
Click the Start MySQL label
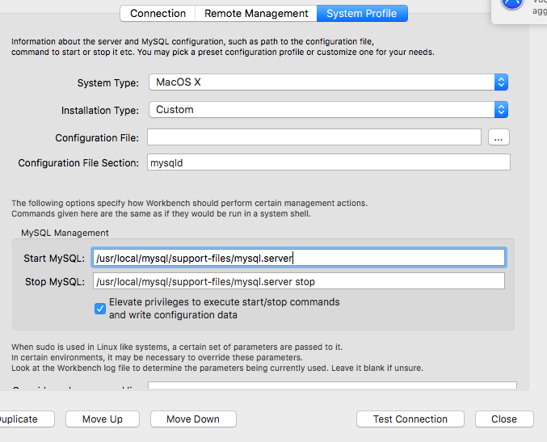(x=54, y=258)
